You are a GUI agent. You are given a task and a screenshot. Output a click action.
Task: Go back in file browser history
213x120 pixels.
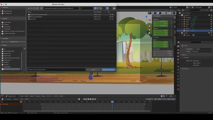(29, 8)
